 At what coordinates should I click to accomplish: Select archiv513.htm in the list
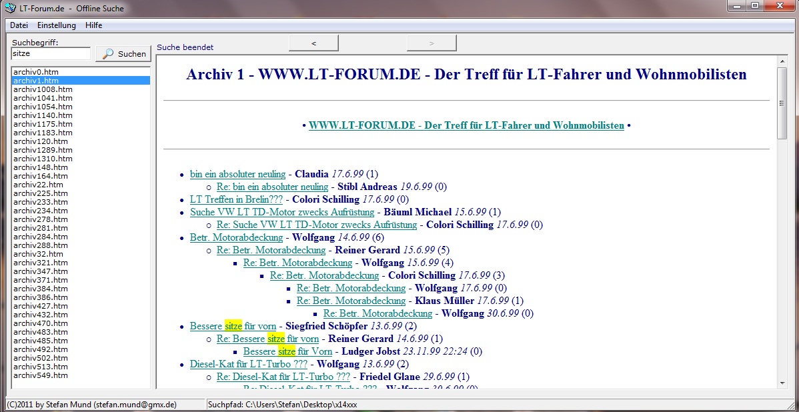(x=81, y=366)
